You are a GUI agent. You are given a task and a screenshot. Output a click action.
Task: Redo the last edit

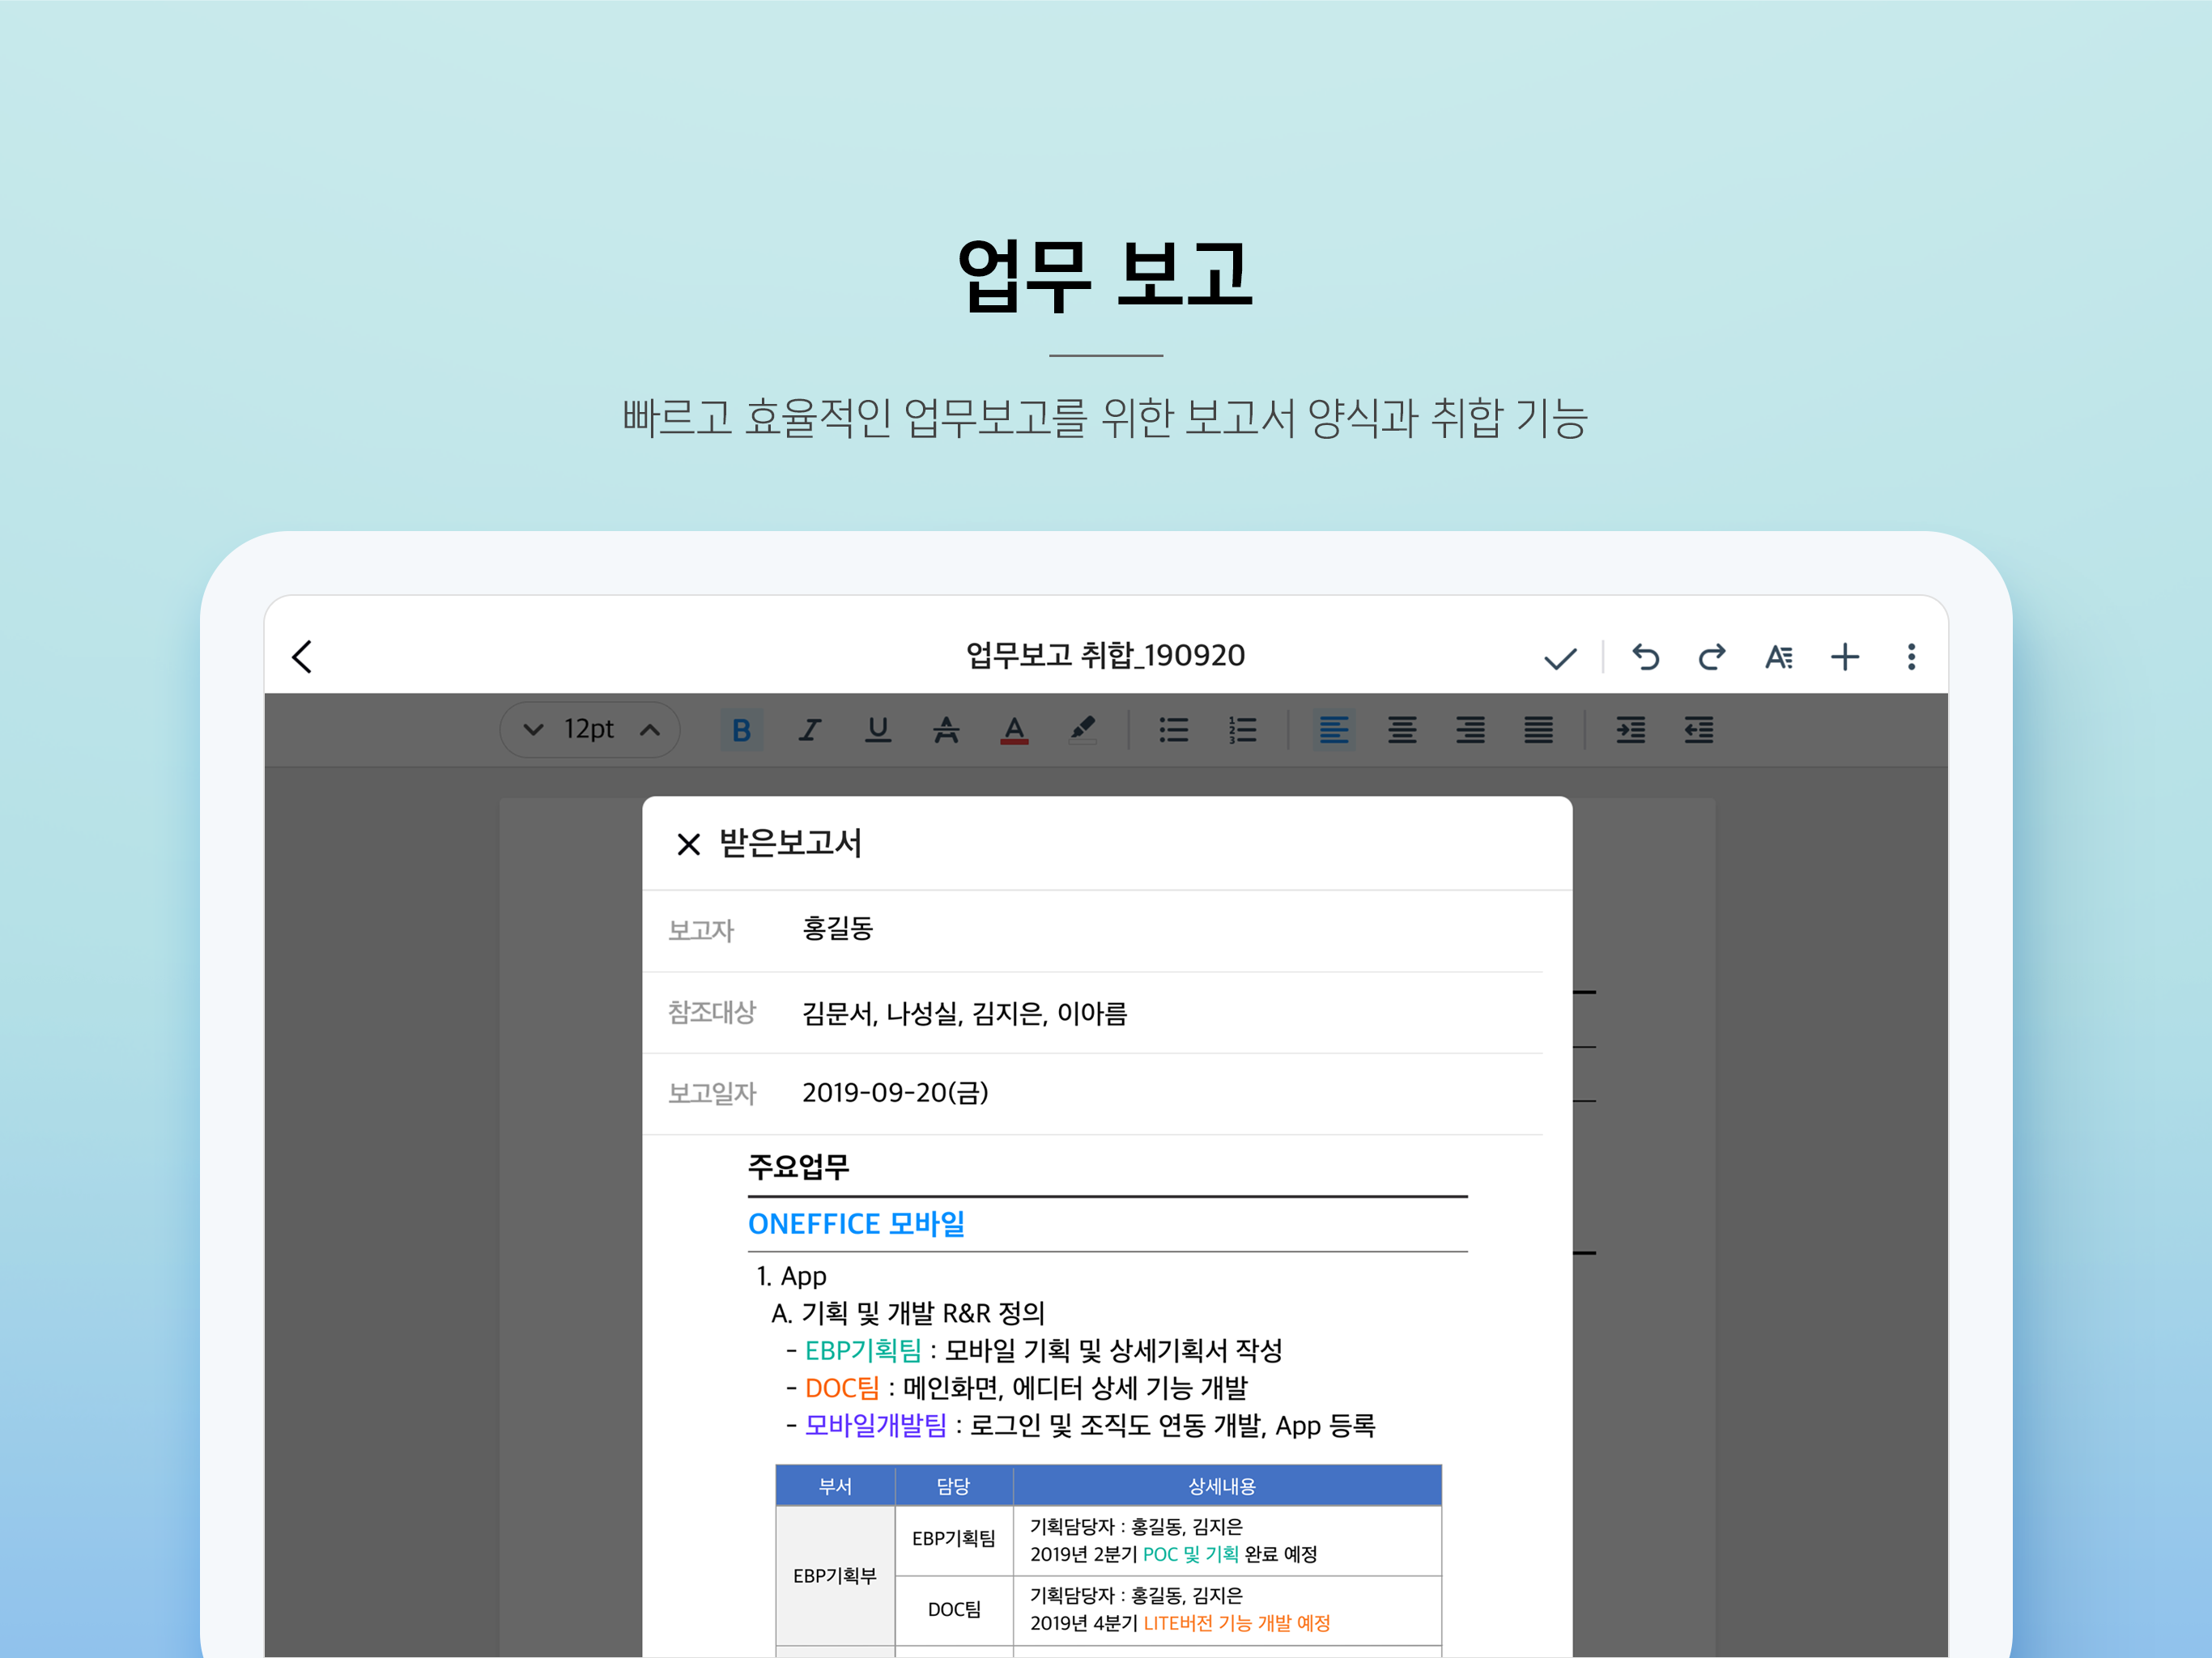tap(1711, 657)
